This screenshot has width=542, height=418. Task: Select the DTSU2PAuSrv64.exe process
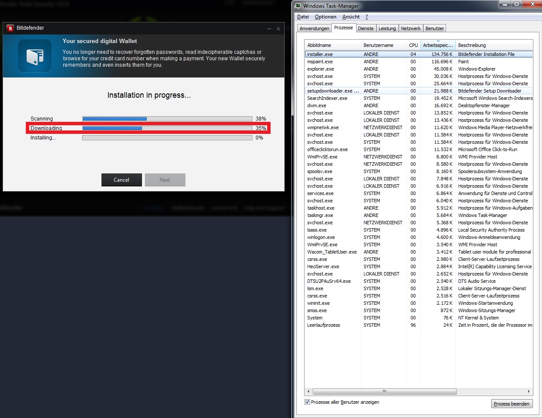coord(419,281)
